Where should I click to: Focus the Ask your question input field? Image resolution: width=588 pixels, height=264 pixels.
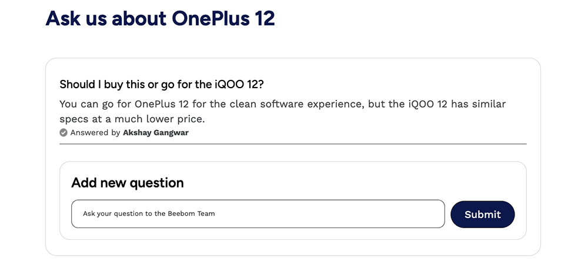258,214
